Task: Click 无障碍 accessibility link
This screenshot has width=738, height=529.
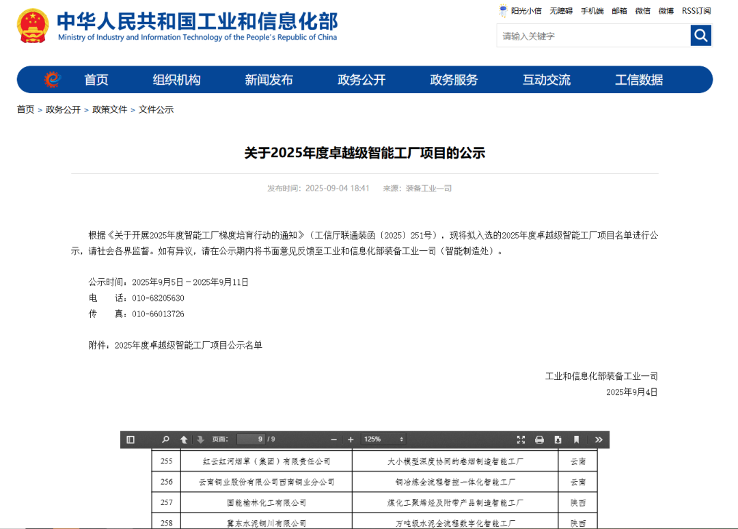Action: pos(561,11)
